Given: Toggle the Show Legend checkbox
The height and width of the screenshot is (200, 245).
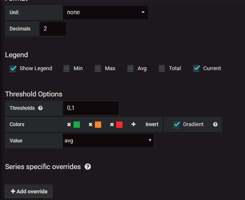Looking at the screenshot, I should [x=13, y=68].
